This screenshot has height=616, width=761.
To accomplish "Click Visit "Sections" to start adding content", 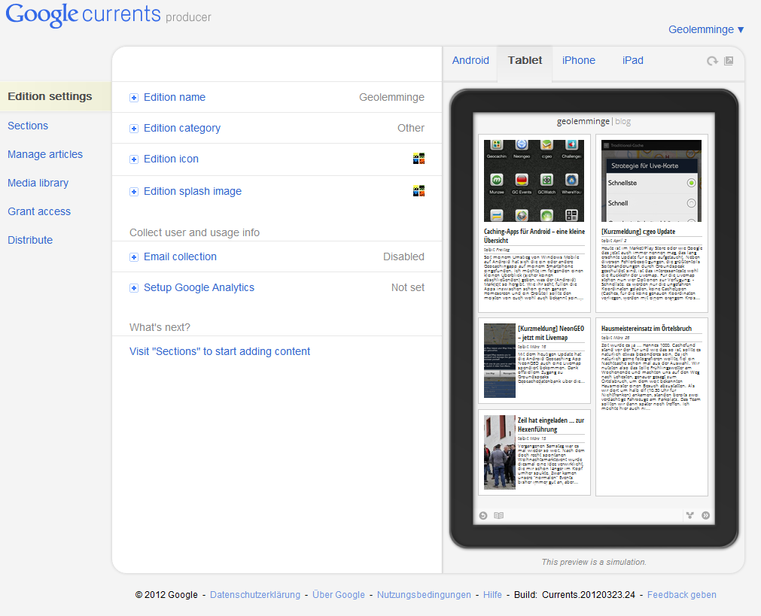I will point(219,351).
